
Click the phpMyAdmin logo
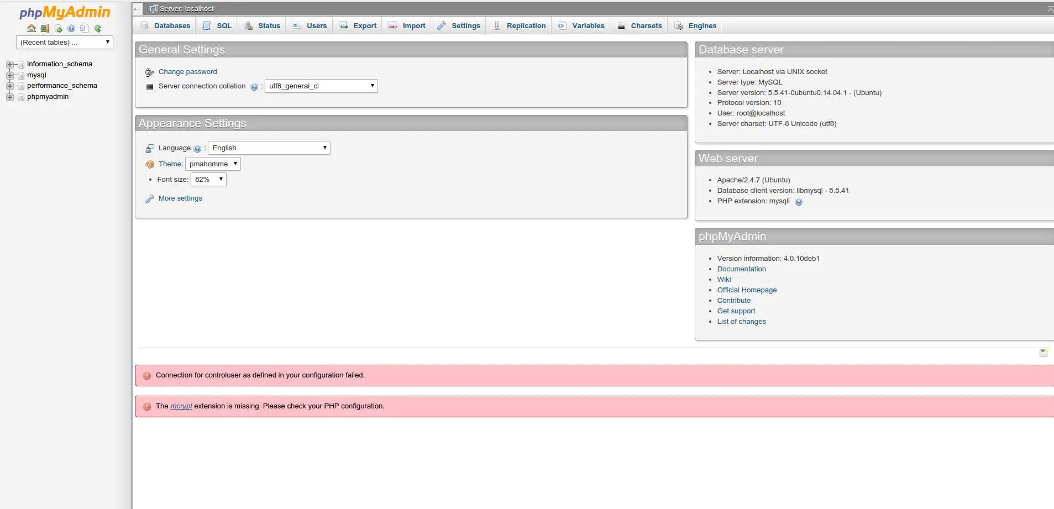click(x=65, y=12)
